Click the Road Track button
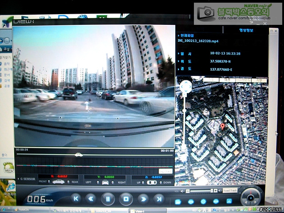Viewport: 284px width, 213px height. pos(230,190)
